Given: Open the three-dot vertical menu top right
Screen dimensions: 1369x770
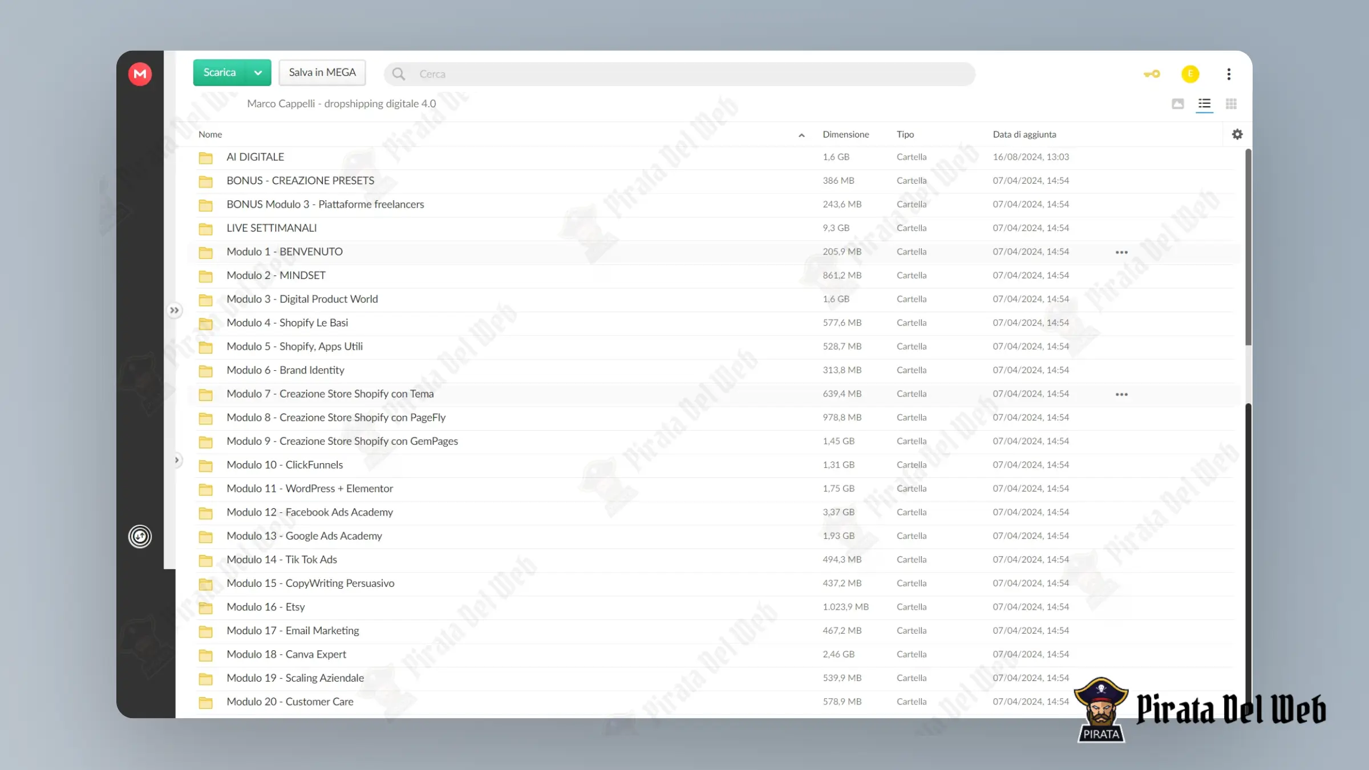Looking at the screenshot, I should (1229, 74).
